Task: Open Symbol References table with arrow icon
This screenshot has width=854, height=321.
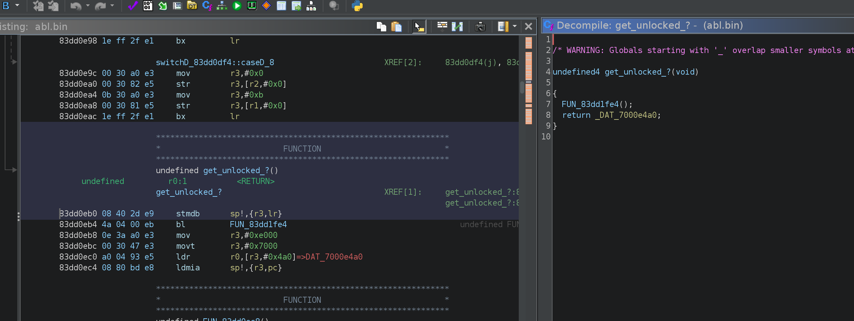Action: pos(296,6)
